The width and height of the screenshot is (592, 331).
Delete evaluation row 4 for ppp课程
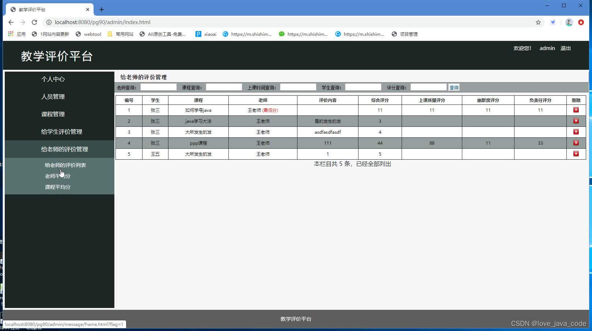(576, 143)
